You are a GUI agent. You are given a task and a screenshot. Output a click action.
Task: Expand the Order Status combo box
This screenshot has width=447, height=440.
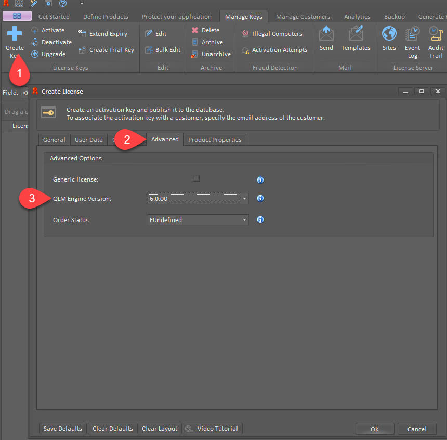tap(244, 219)
